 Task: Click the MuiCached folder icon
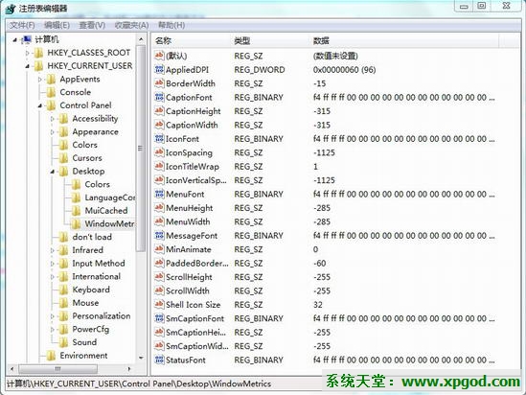point(76,211)
